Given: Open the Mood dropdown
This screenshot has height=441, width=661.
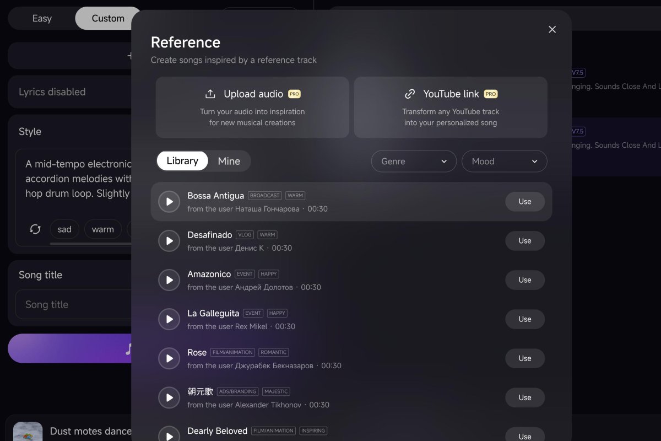Looking at the screenshot, I should (x=504, y=161).
